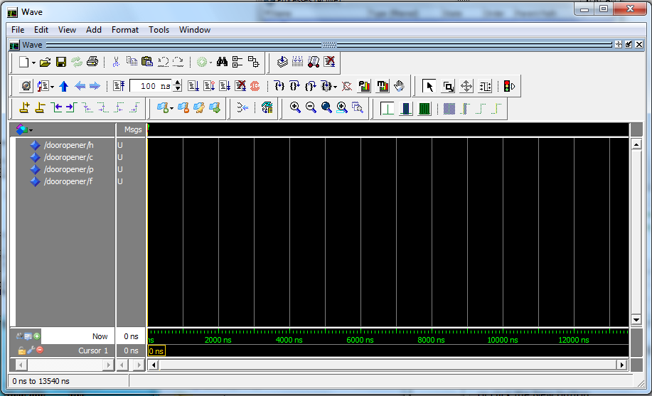The image size is (652, 396).
Task: Find previous transition with left arrow icon
Action: pyautogui.click(x=56, y=108)
